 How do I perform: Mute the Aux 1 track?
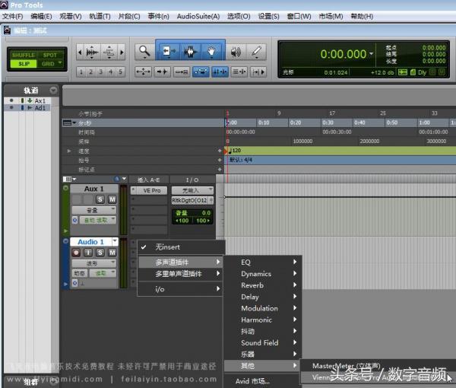[112, 199]
